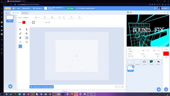Move shape Backward one layer
Image resolution: width=170 pixels, height=96 pixels.
[x=64, y=17]
